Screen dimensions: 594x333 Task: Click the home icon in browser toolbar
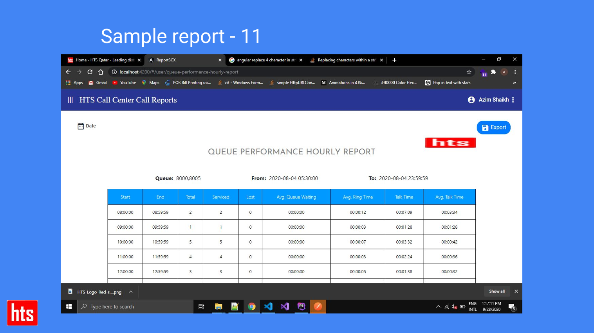point(101,72)
